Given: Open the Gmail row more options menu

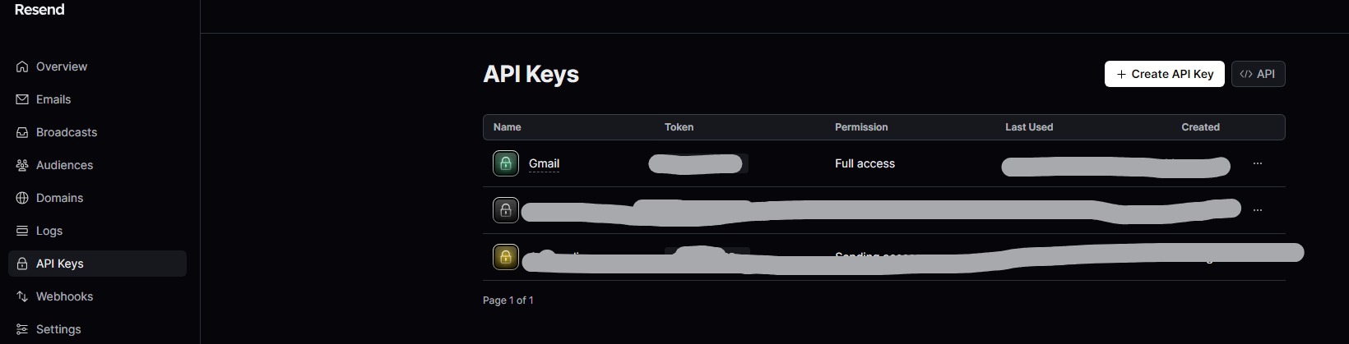Looking at the screenshot, I should [1257, 163].
